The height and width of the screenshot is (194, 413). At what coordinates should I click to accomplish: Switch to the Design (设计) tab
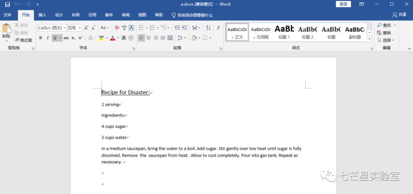59,15
